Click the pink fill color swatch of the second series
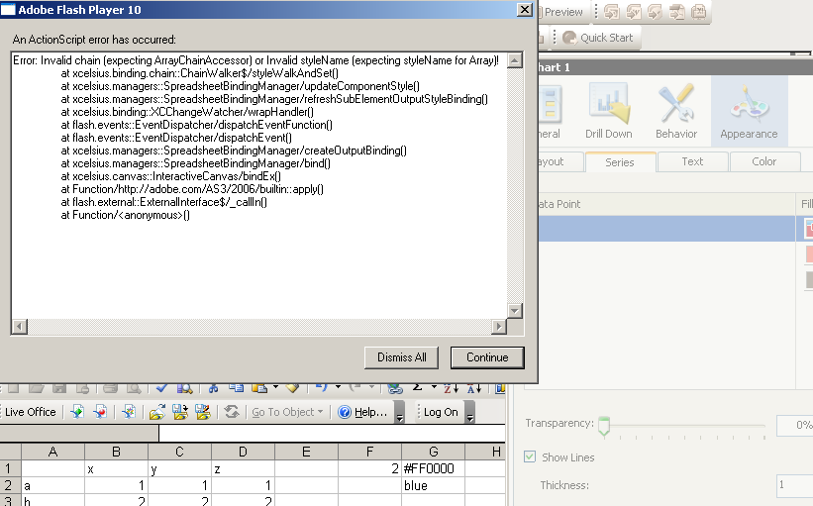The height and width of the screenshot is (506, 813). pos(809,254)
